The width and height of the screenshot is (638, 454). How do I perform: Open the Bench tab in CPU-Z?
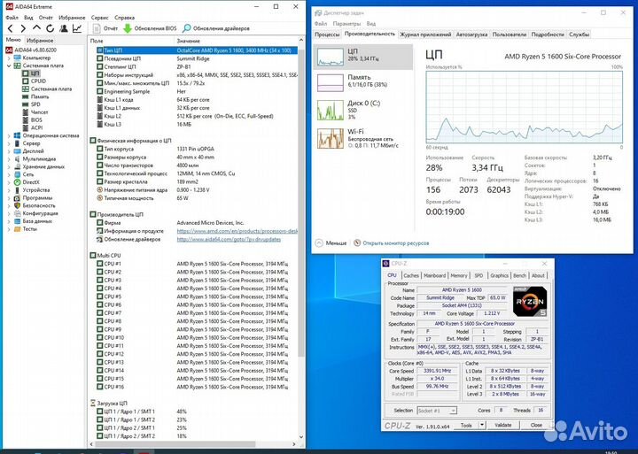coord(519,275)
